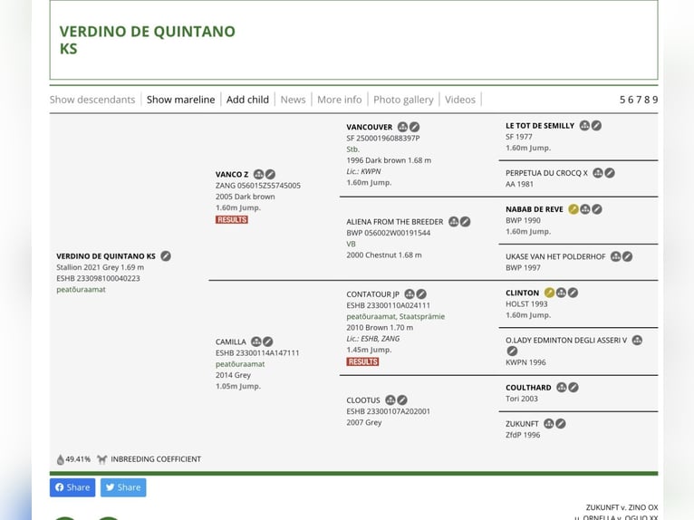Image resolution: width=694 pixels, height=520 pixels.
Task: Open INBREEDING COEFFICIENT link
Action: point(156,459)
